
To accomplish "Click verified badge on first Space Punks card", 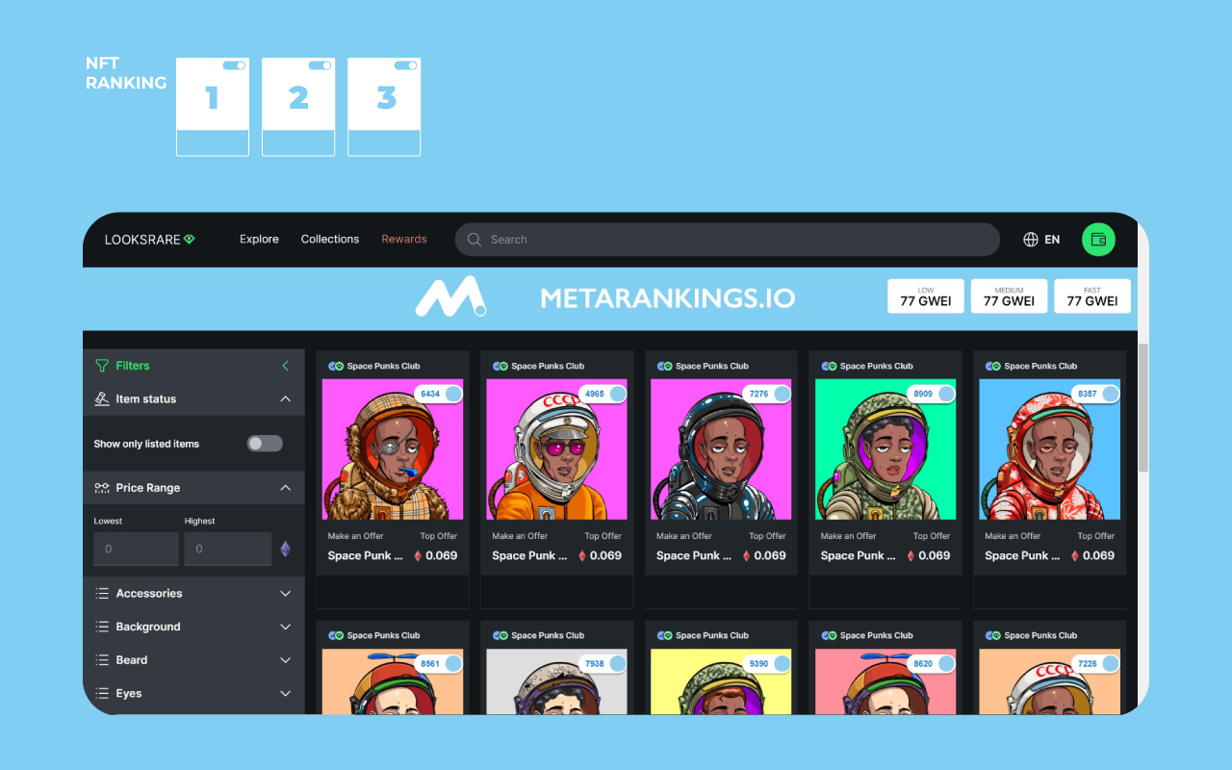I will (x=336, y=366).
